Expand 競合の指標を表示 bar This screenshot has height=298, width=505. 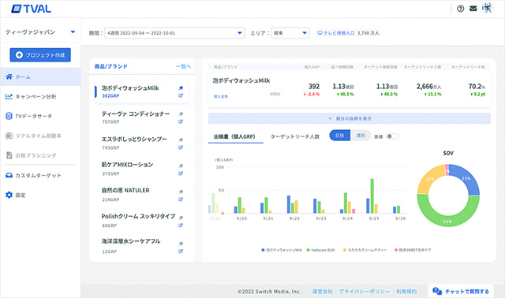pyautogui.click(x=350, y=118)
